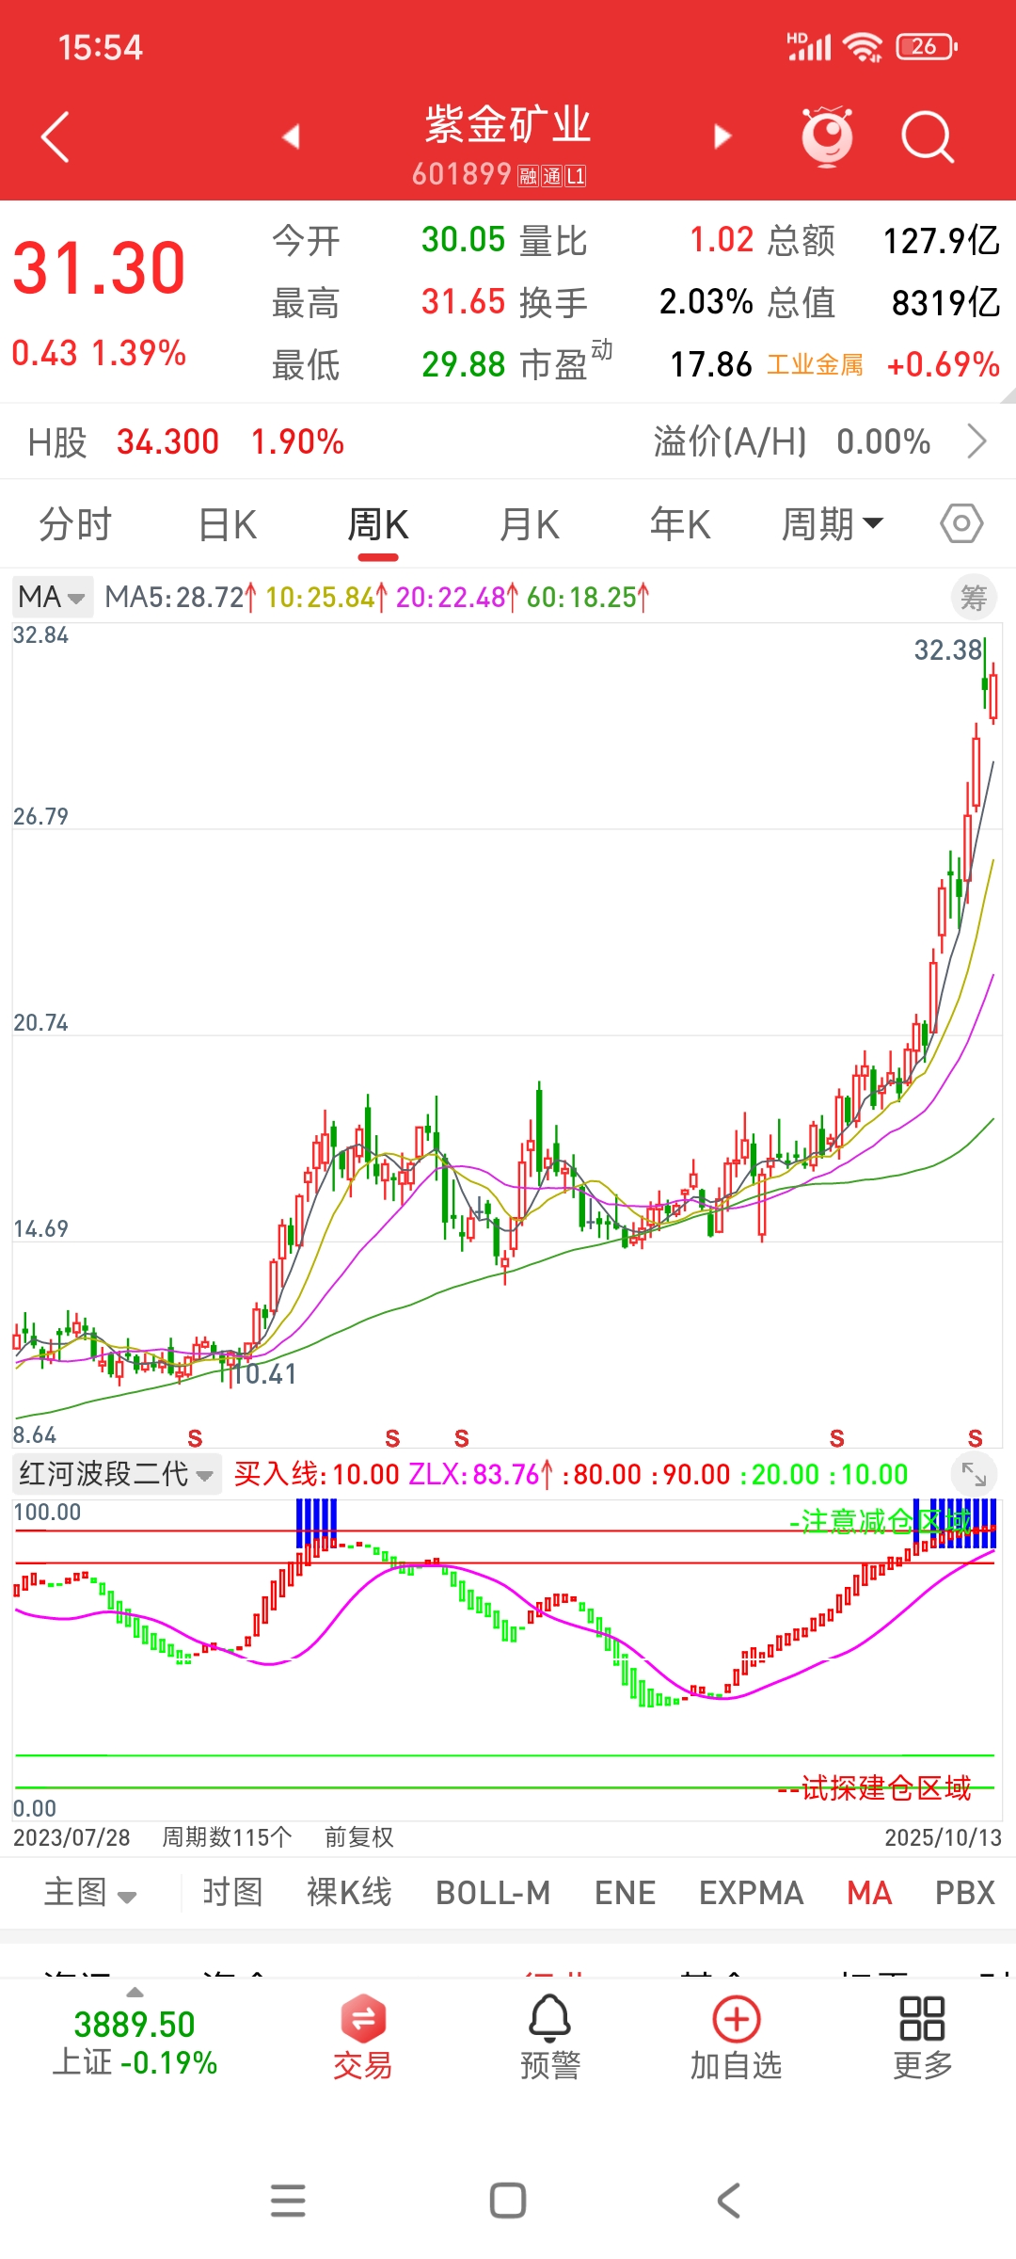Select 裸K线 bare candlestick option
Viewport: 1016px width, 2259px height.
click(349, 1892)
